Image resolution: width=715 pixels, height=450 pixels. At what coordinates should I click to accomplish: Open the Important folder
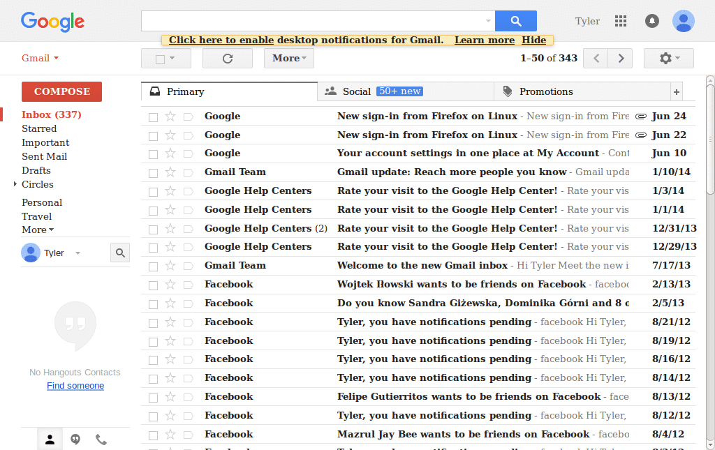pos(45,142)
